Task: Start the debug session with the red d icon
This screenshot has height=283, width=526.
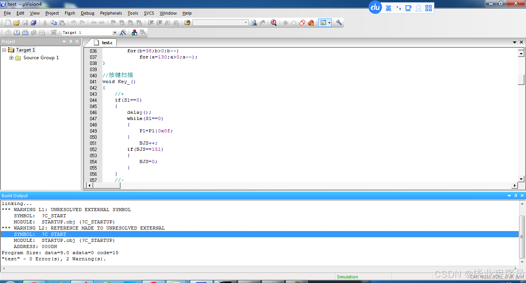Action: point(273,23)
